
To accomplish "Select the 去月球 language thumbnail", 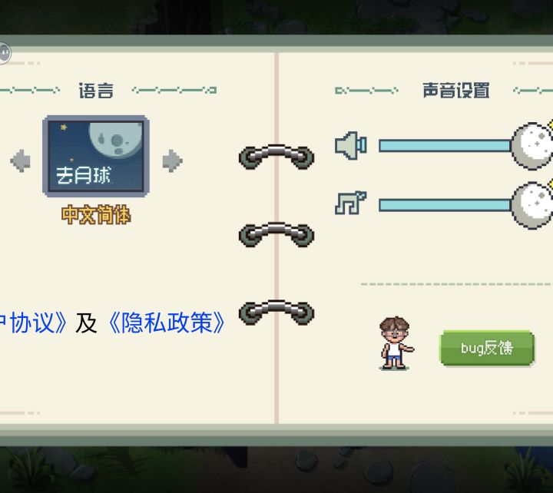I will (96, 156).
